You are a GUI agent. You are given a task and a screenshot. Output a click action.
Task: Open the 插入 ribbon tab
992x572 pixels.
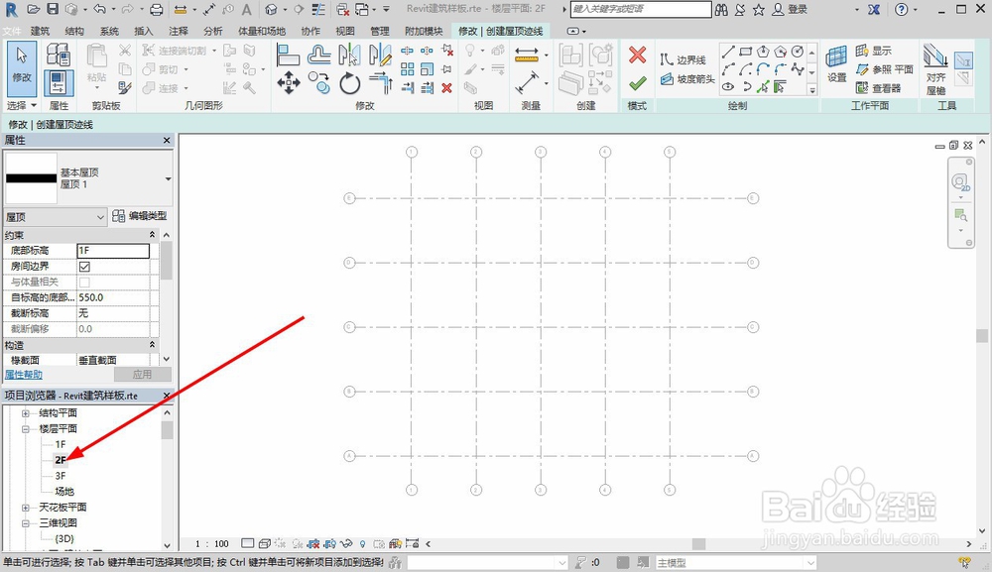144,31
